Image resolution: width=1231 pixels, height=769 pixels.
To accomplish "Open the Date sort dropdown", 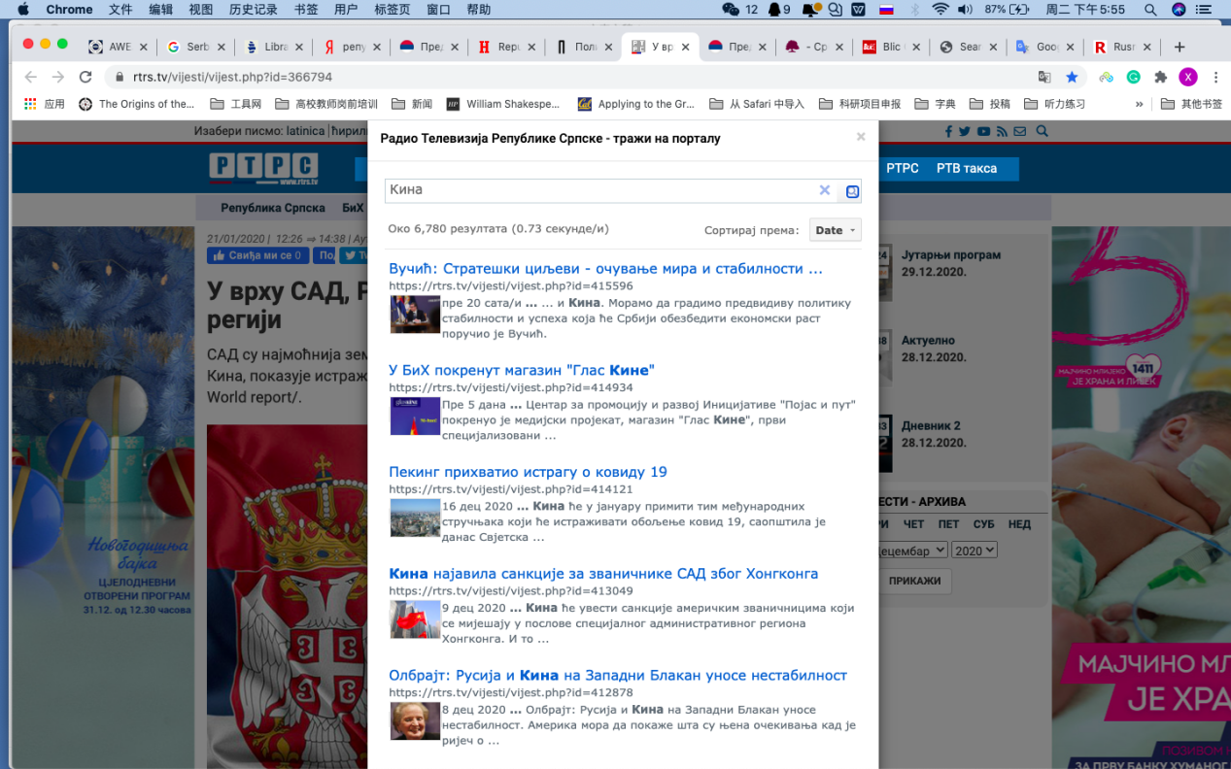I will [x=836, y=230].
